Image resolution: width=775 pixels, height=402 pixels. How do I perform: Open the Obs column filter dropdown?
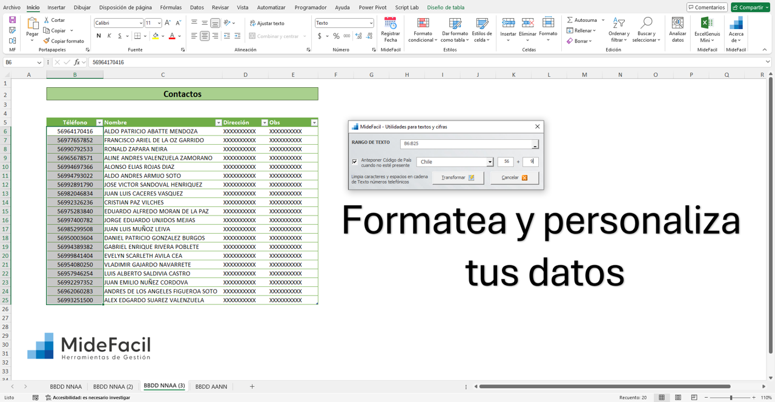point(314,122)
